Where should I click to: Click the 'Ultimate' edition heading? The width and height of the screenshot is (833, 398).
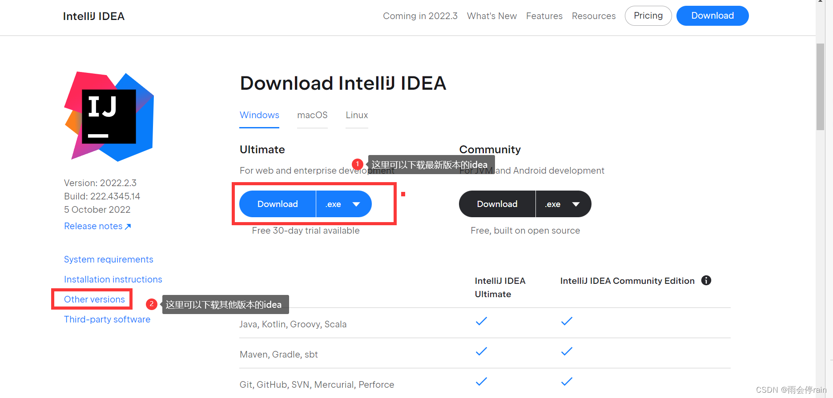tap(262, 150)
